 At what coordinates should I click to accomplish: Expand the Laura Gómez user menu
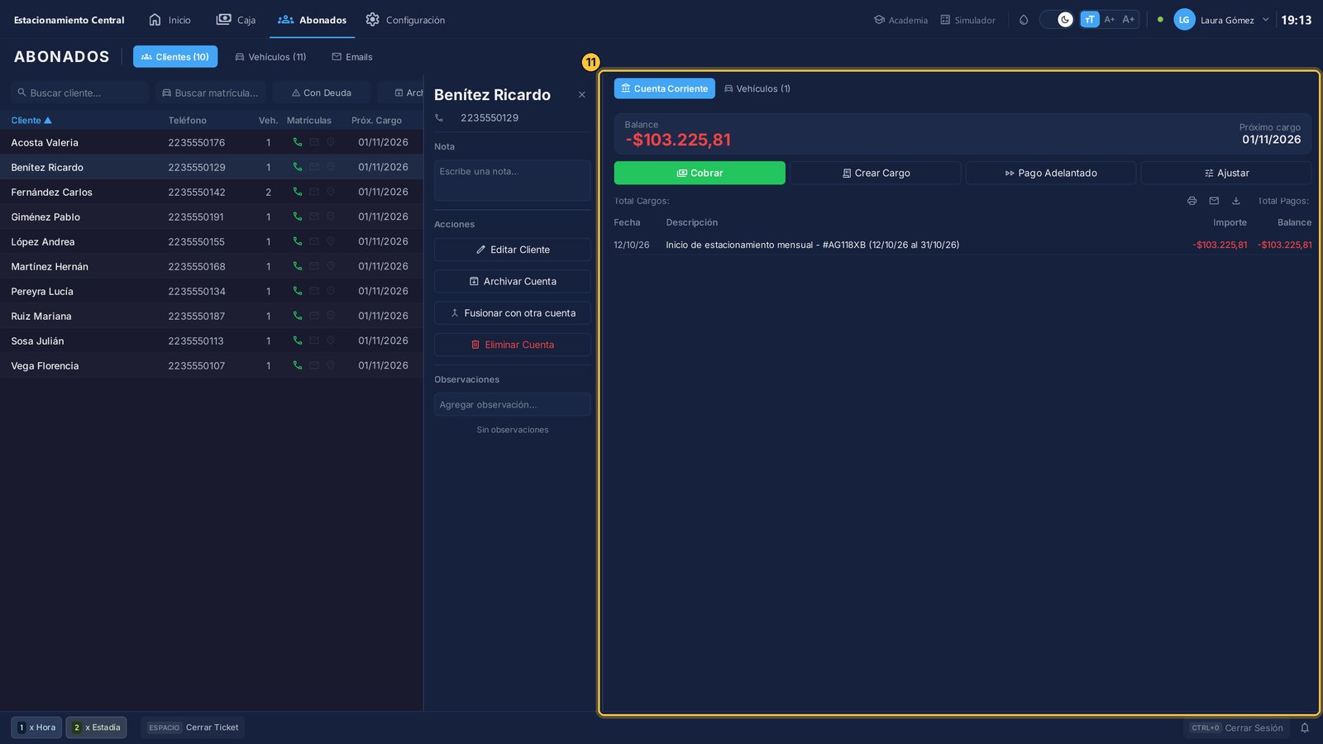coord(1221,20)
